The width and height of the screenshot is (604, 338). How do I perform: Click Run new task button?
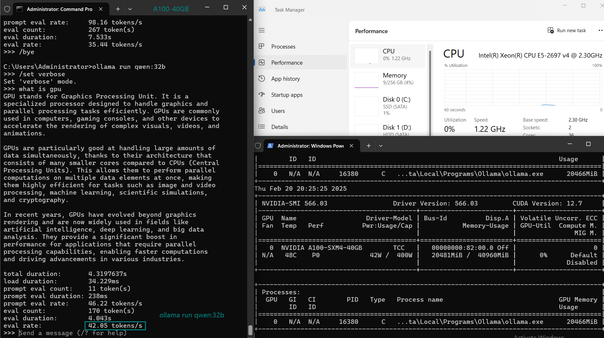(567, 31)
